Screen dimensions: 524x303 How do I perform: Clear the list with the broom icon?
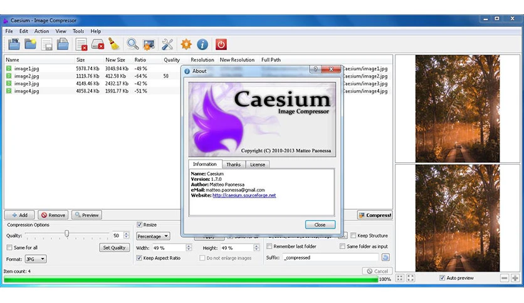(113, 44)
